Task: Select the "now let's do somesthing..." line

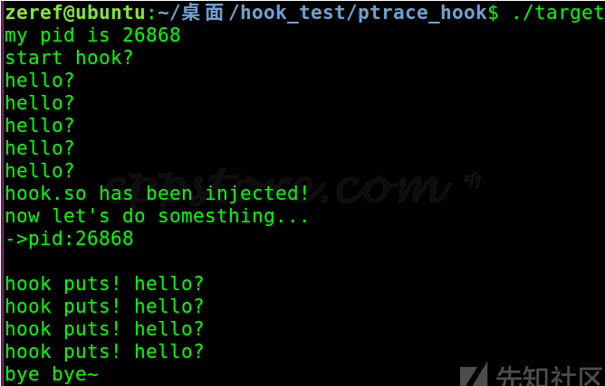Action: point(157,216)
